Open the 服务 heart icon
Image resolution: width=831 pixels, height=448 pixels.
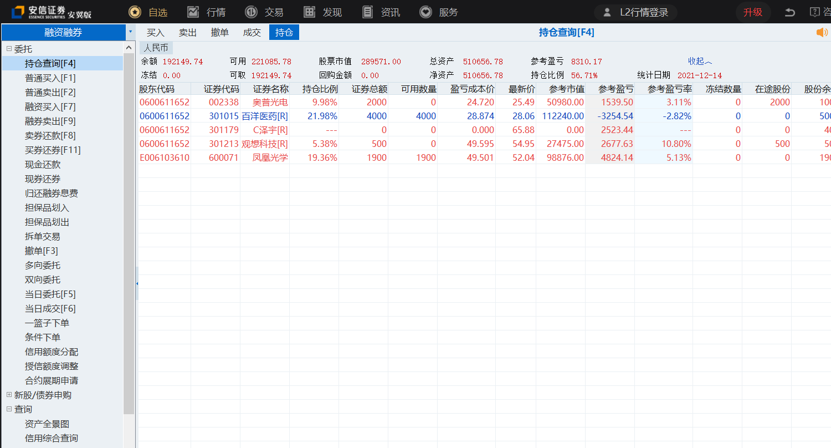(425, 12)
